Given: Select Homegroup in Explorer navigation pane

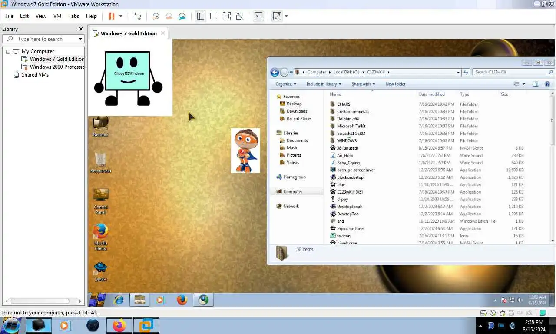Looking at the screenshot, I should click(294, 177).
